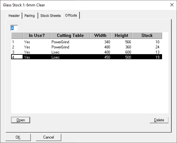Switch to the Header tab
The image size is (177, 143).
click(14, 16)
